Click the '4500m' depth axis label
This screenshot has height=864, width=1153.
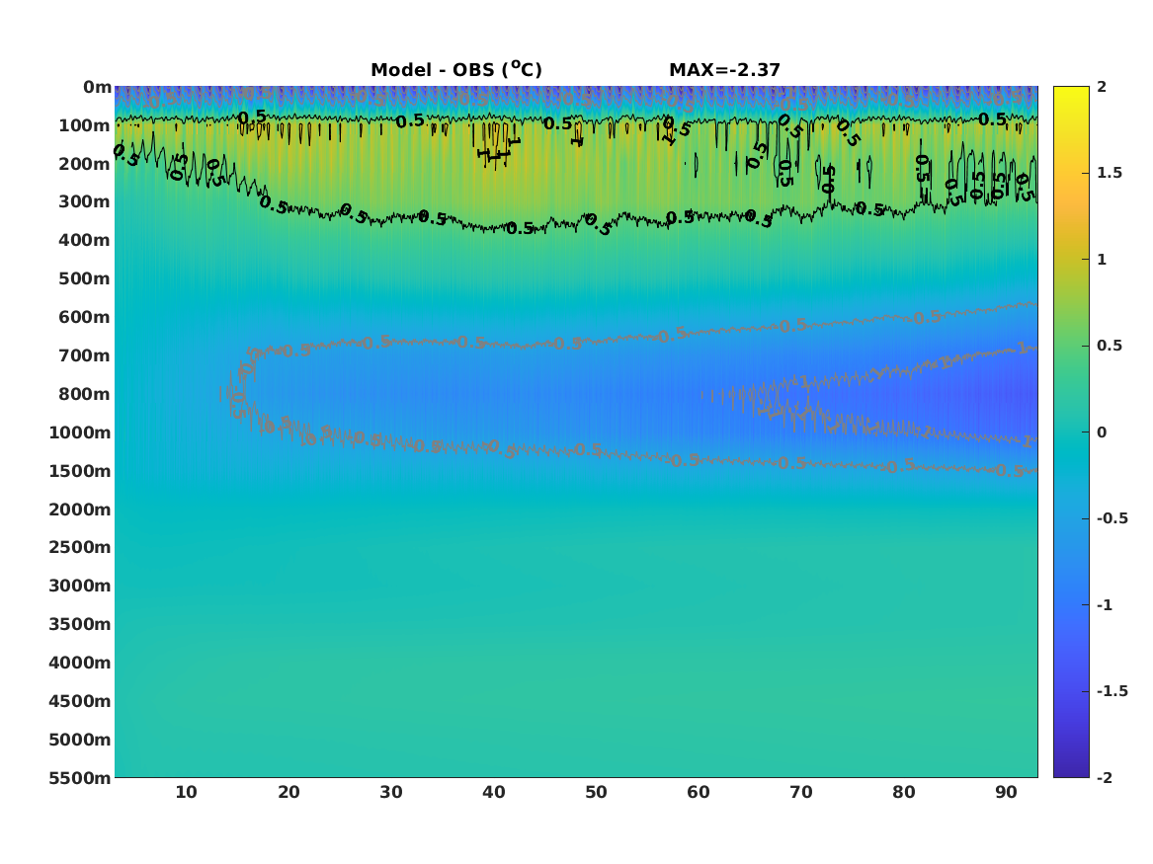[80, 701]
